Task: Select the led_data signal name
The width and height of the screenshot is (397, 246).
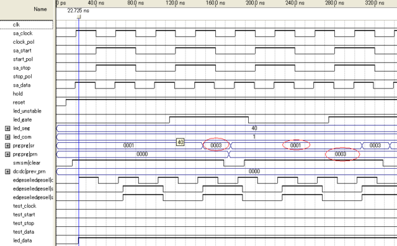Action: tap(22, 240)
